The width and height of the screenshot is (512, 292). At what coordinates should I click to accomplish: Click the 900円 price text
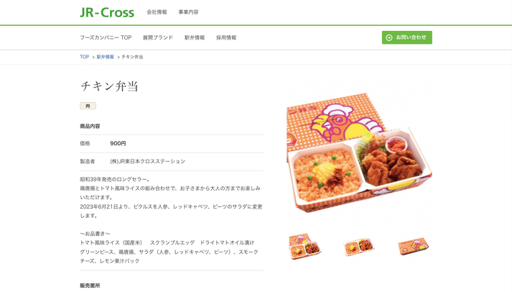click(118, 144)
